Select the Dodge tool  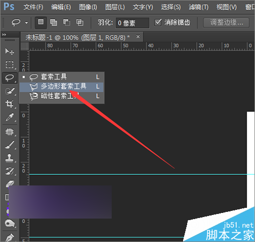[x=10, y=224]
